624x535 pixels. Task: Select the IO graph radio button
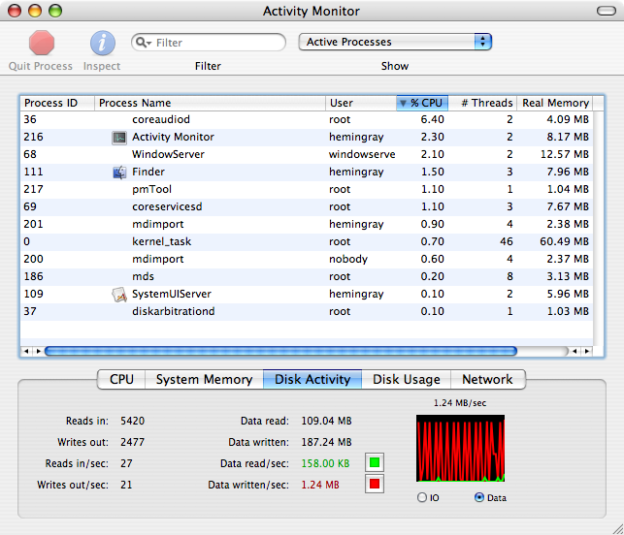[422, 497]
